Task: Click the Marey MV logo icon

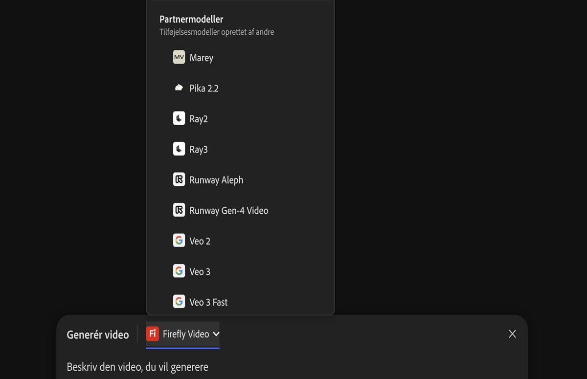Action: (179, 57)
